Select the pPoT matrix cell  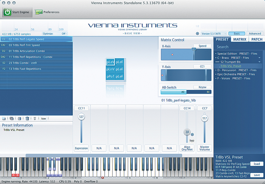point(111,77)
